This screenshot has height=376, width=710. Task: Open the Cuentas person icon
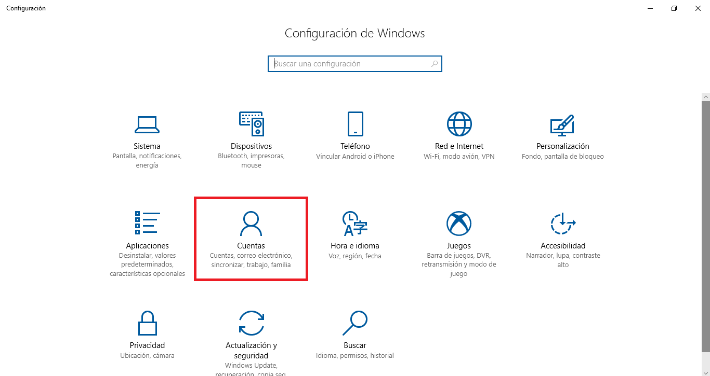pos(251,223)
